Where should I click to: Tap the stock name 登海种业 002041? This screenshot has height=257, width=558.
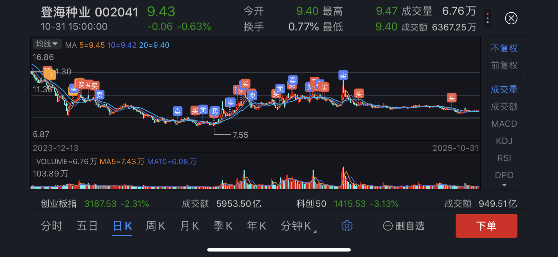click(89, 12)
